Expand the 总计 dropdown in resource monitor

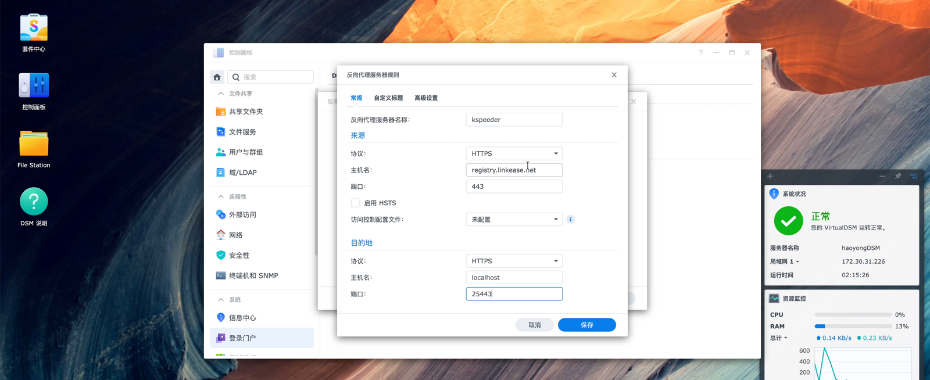click(x=786, y=338)
